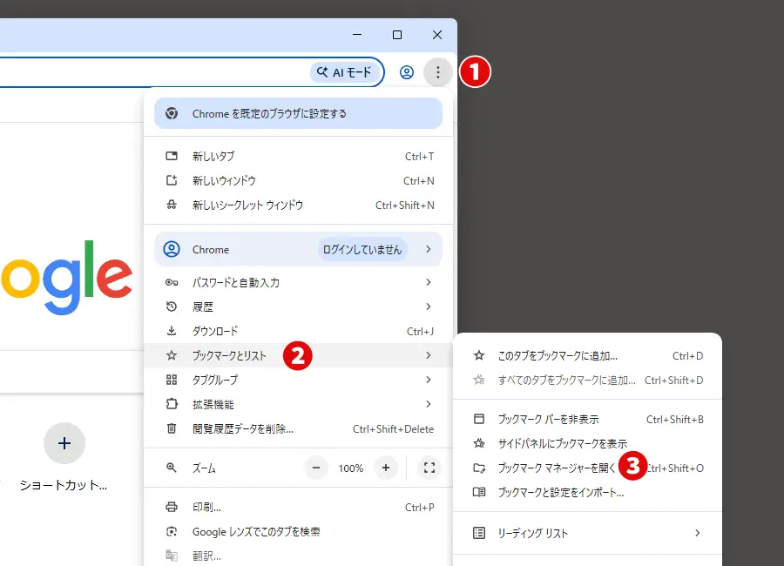Click the 新しいシークレット ウィンドウ incognito icon
This screenshot has width=784, height=566.
[x=171, y=206]
